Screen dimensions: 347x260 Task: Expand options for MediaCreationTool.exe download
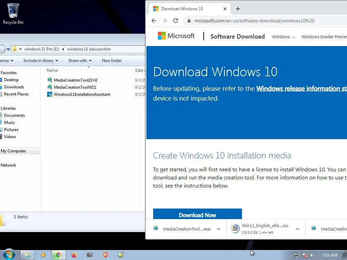[219, 229]
